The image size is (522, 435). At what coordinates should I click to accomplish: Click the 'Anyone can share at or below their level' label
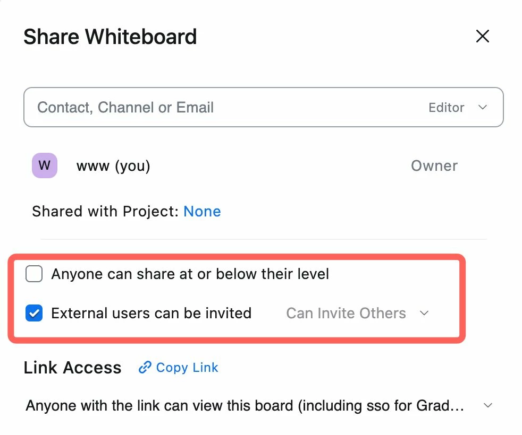pyautogui.click(x=190, y=274)
